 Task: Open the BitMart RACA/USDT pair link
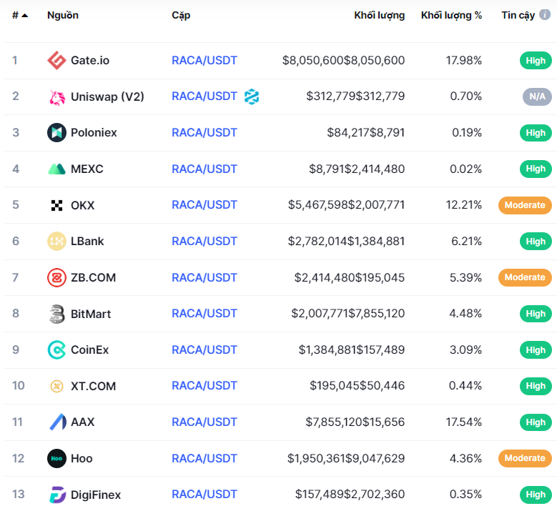(x=204, y=314)
